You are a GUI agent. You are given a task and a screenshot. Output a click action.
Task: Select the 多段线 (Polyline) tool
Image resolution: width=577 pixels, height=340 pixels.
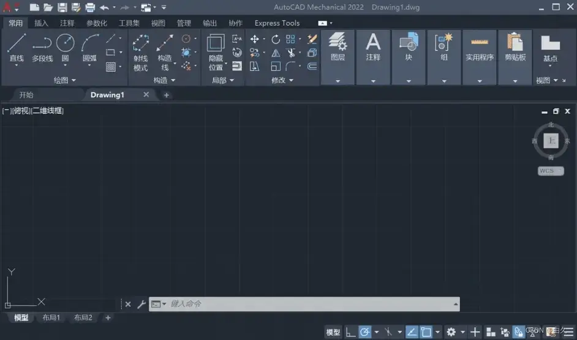coord(42,48)
